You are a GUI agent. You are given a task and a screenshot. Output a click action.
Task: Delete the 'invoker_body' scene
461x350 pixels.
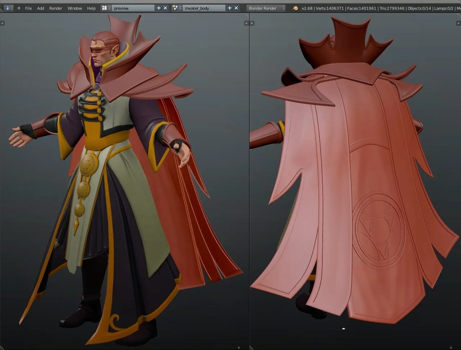(x=236, y=8)
